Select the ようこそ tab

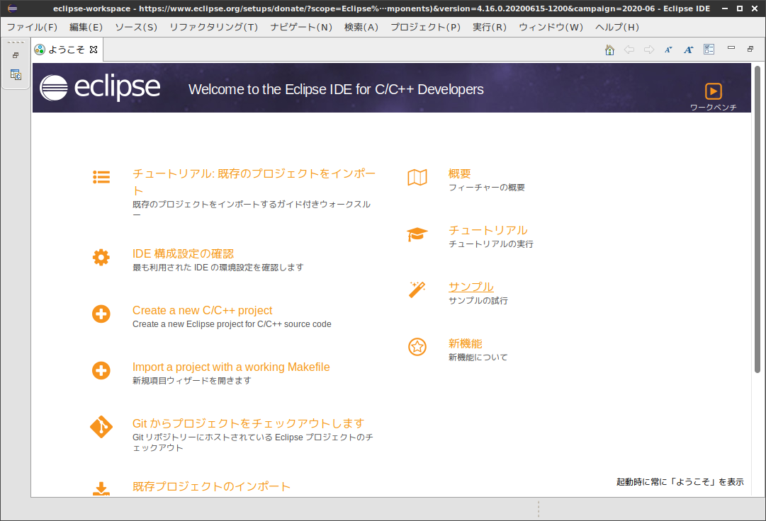[67, 50]
